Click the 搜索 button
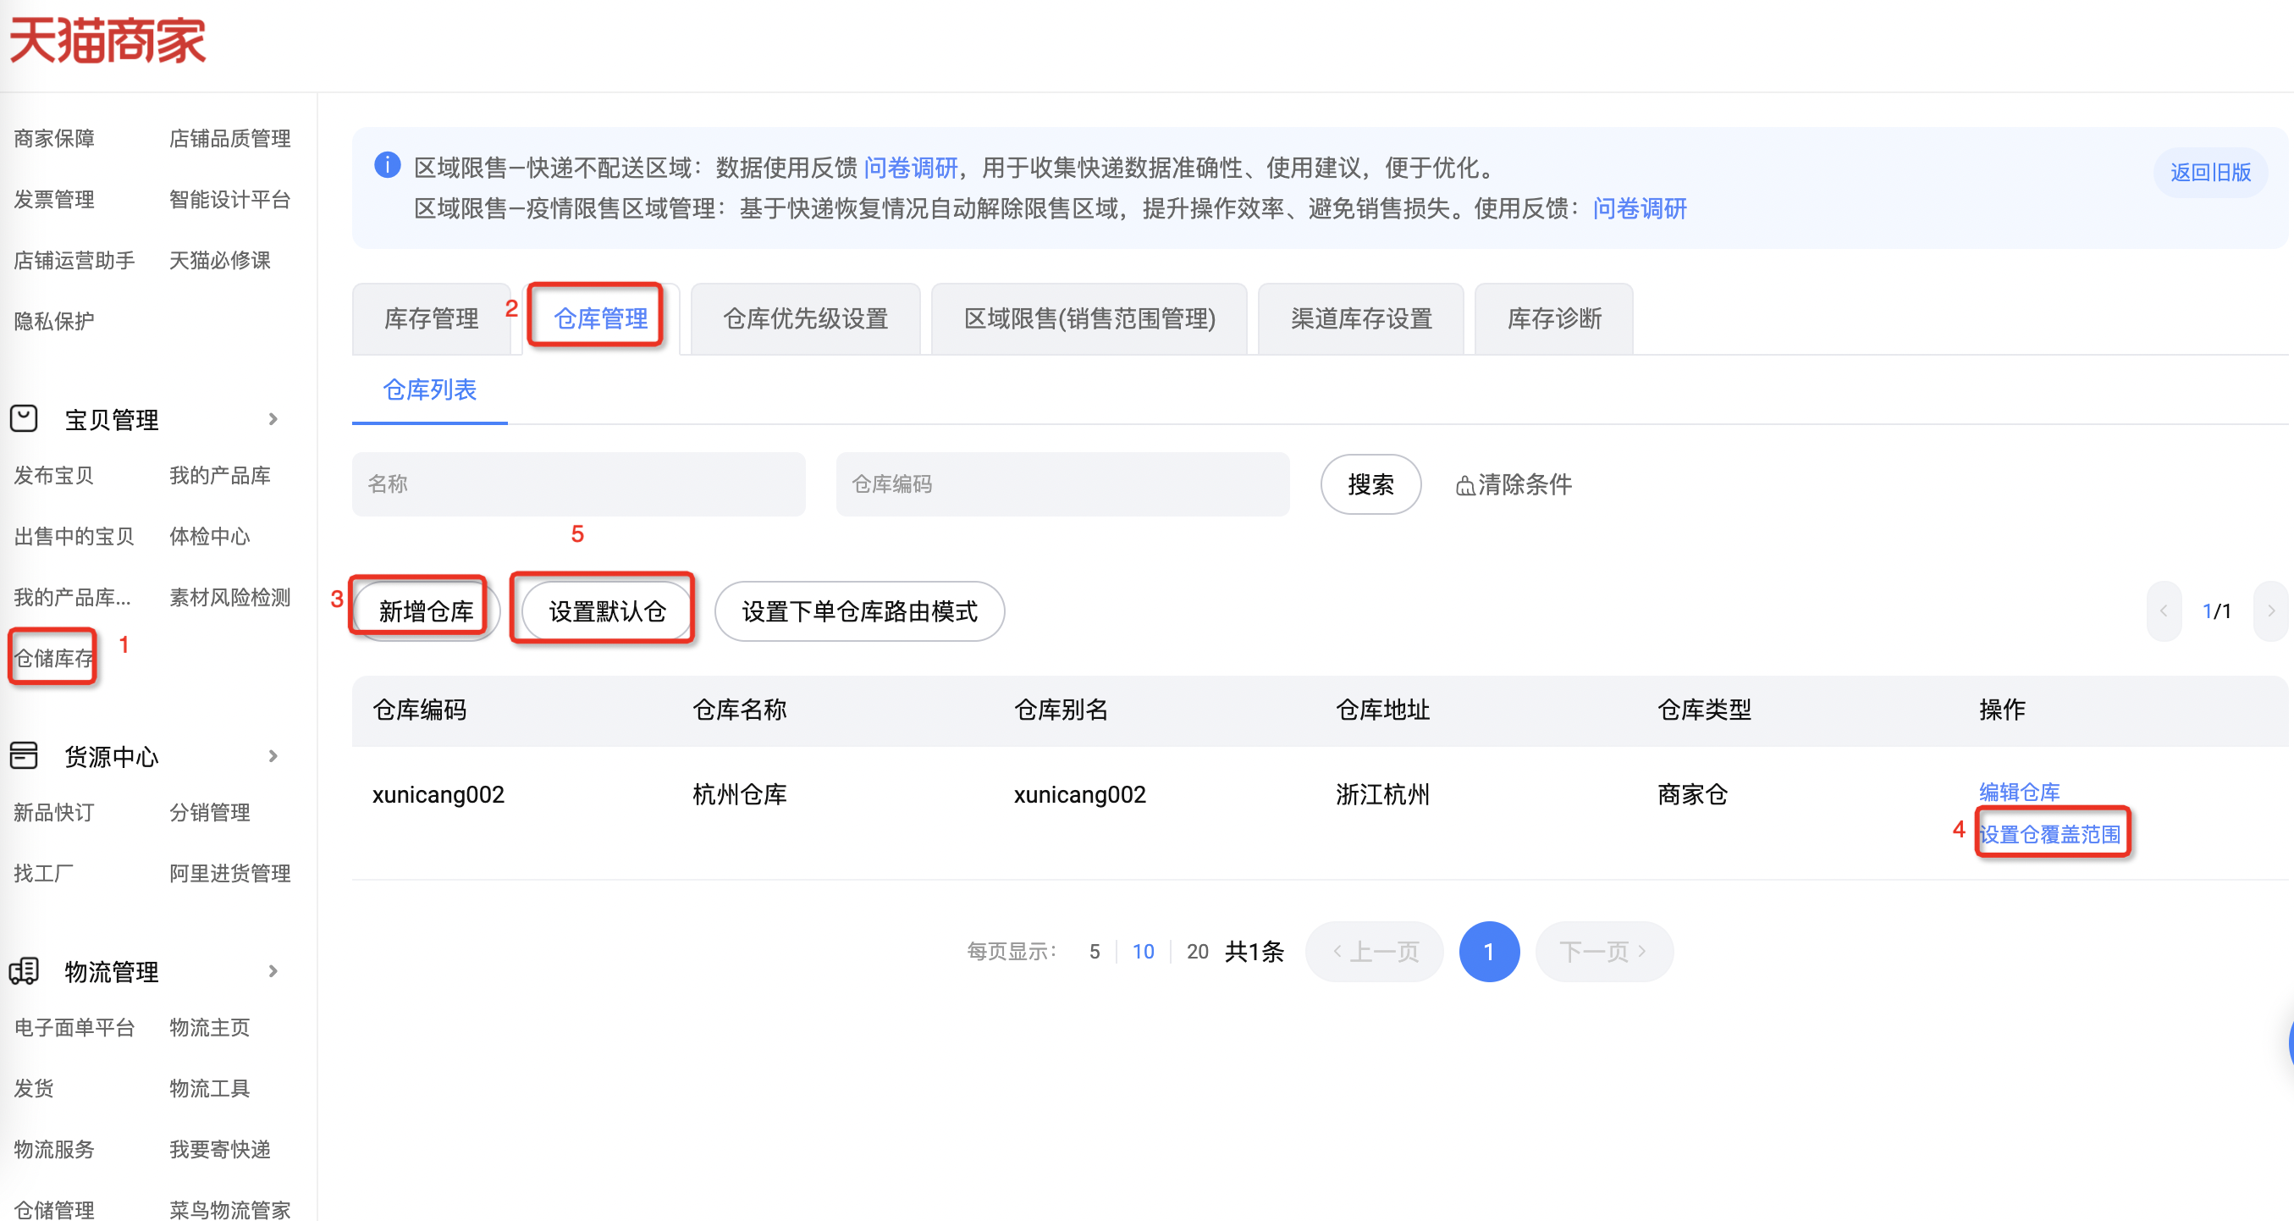The height and width of the screenshot is (1221, 2294). [x=1370, y=484]
